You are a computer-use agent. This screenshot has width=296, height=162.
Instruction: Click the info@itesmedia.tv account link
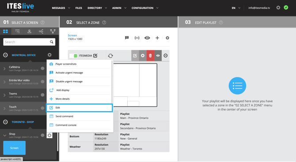coord(259,8)
